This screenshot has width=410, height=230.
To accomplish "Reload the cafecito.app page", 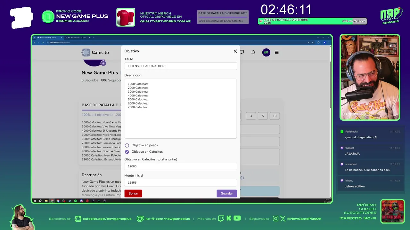I will point(43,42).
